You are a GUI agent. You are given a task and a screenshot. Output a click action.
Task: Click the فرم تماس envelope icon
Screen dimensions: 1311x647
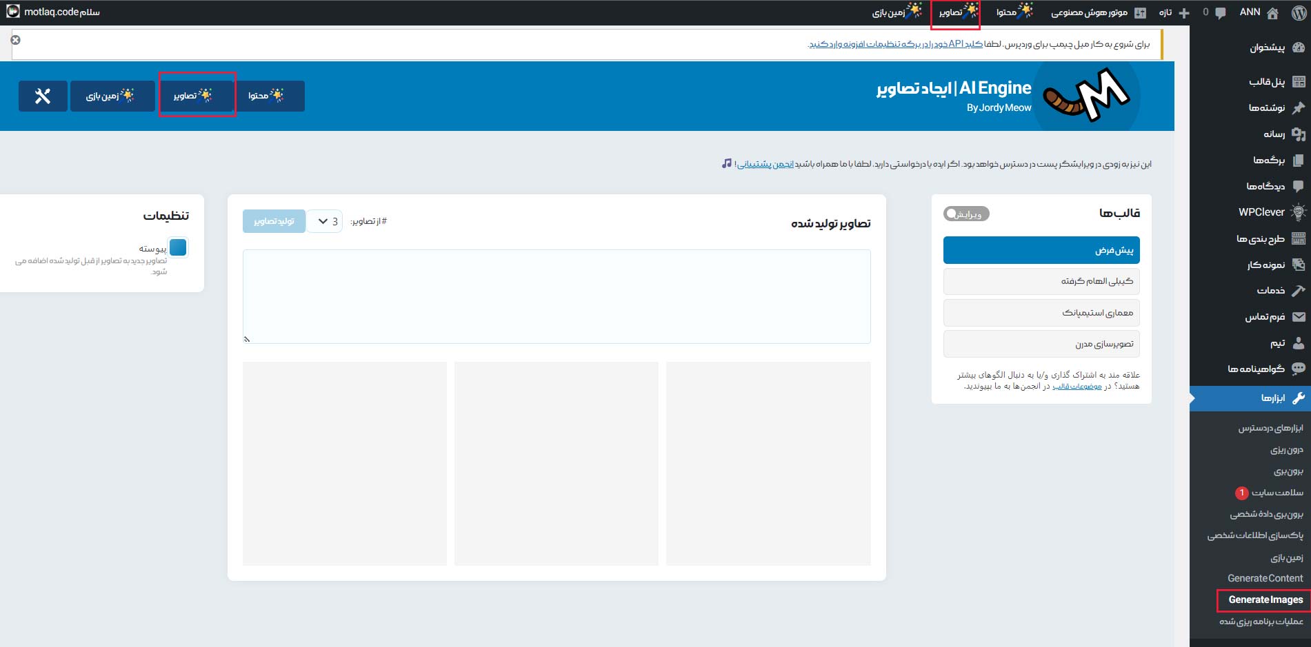point(1299,317)
